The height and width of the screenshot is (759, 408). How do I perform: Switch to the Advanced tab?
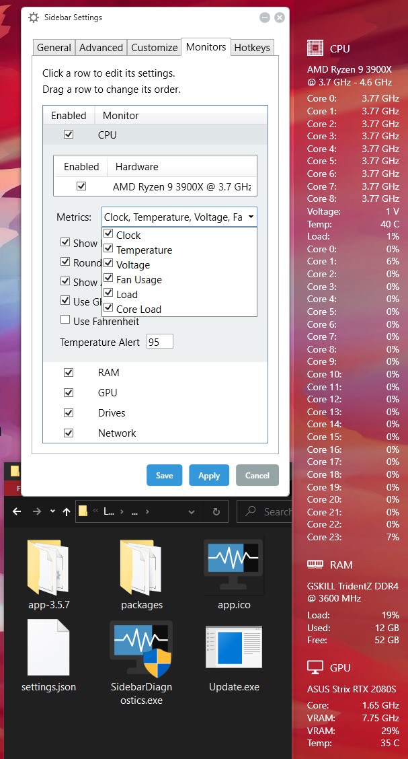click(101, 48)
